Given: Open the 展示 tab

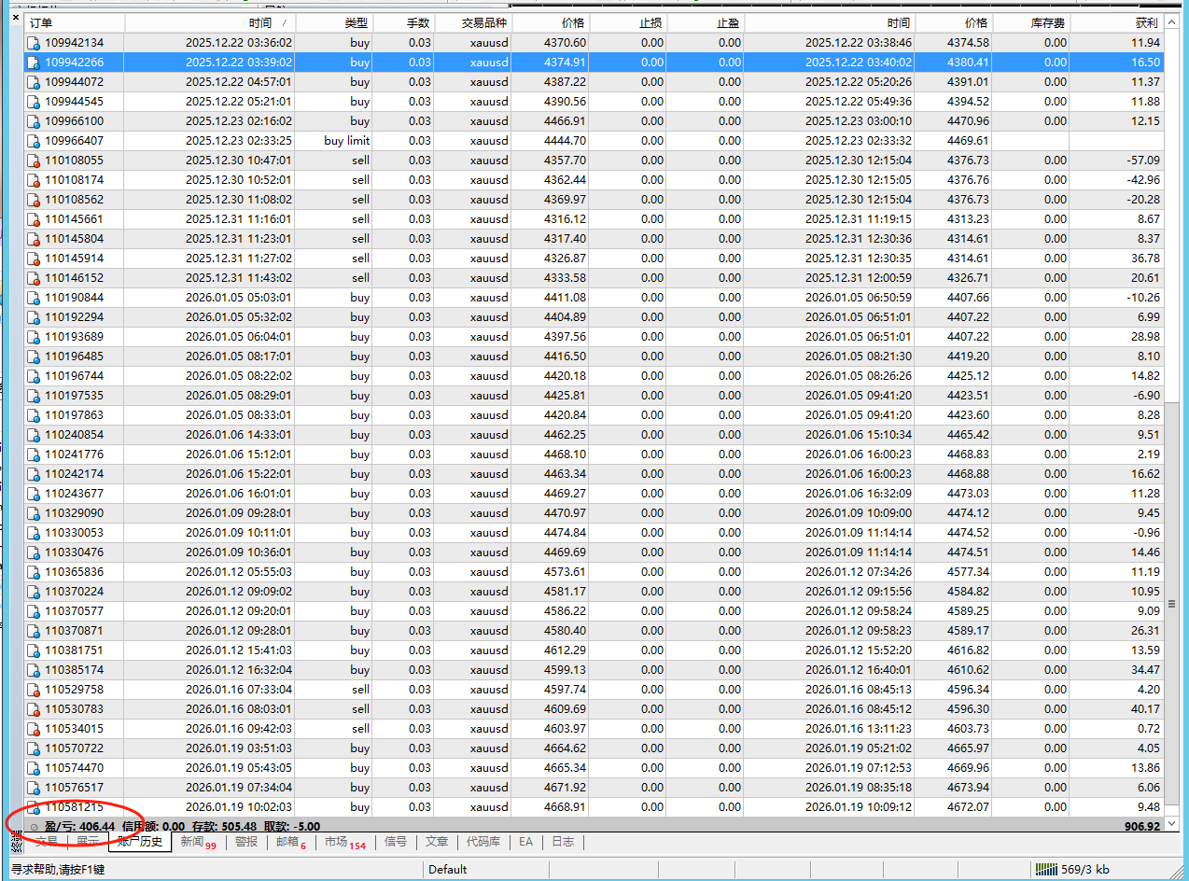Looking at the screenshot, I should [88, 842].
